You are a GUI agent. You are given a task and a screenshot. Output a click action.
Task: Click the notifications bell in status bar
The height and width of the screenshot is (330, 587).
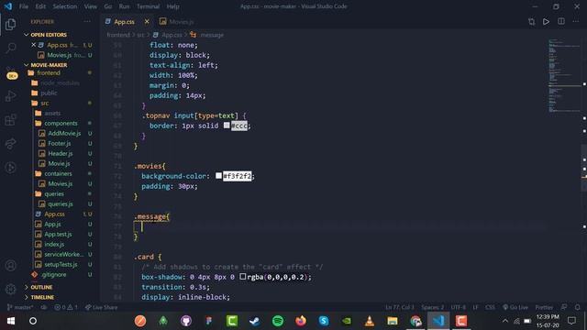578,307
